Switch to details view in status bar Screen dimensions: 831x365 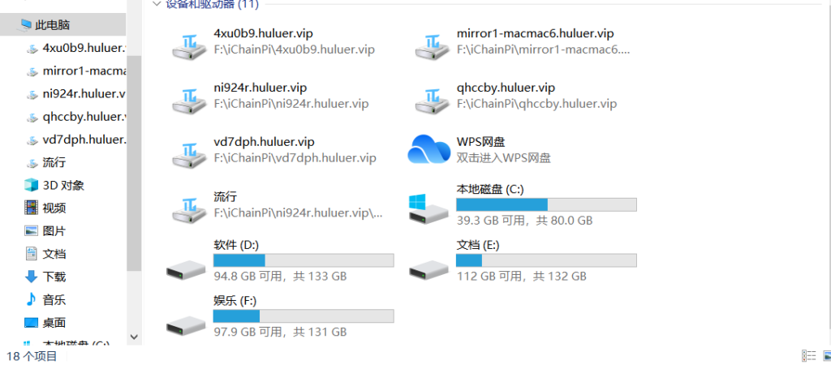coord(809,355)
